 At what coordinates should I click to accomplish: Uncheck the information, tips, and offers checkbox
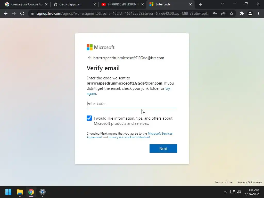(x=89, y=118)
